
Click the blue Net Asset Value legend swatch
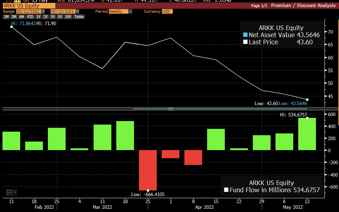point(245,35)
